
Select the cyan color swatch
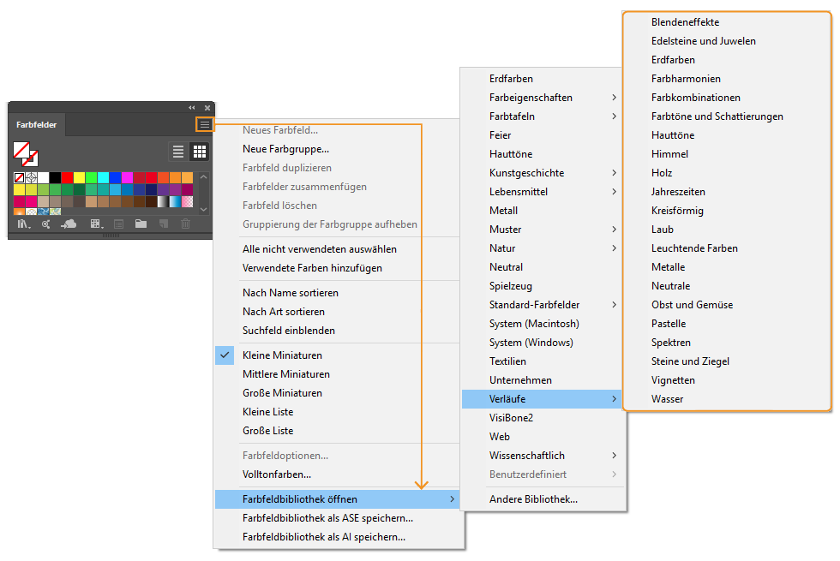104,178
